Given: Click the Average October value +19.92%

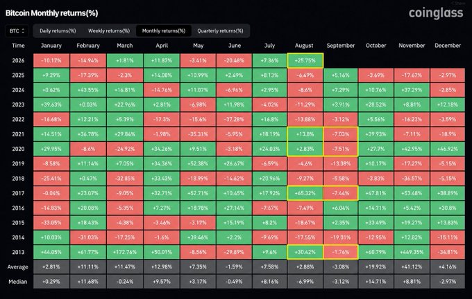Looking at the screenshot, I should point(376,267).
